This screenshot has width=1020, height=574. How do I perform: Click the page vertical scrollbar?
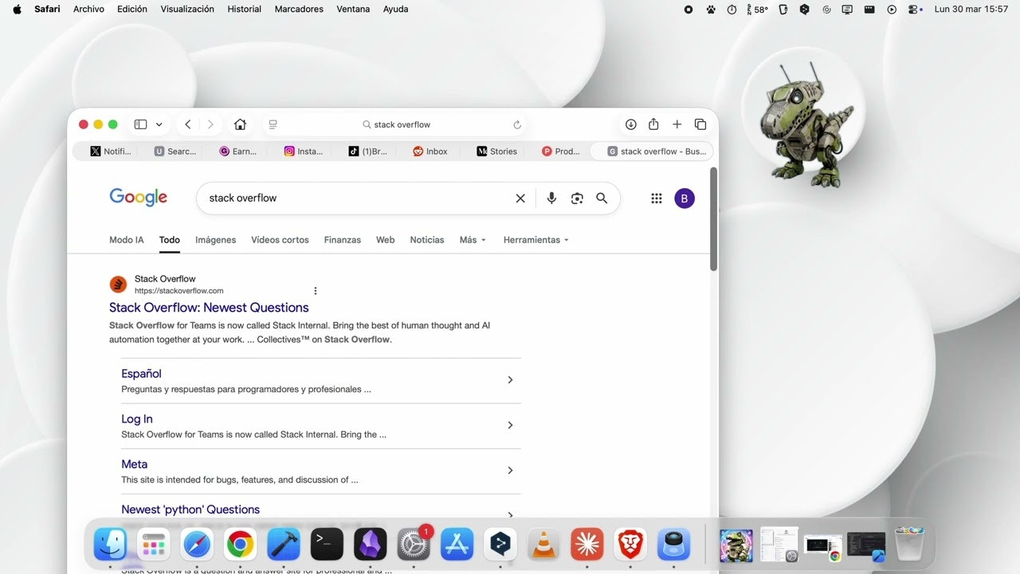(x=714, y=219)
